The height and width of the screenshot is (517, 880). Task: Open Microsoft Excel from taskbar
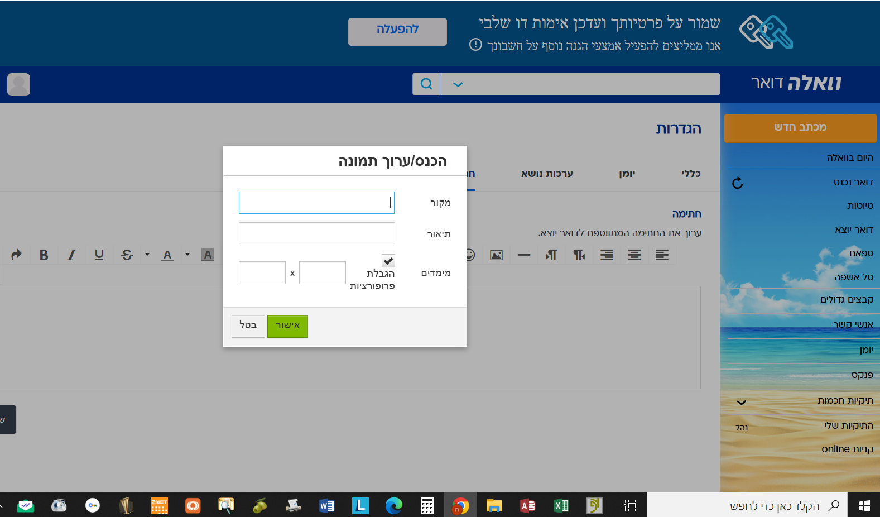(561, 506)
